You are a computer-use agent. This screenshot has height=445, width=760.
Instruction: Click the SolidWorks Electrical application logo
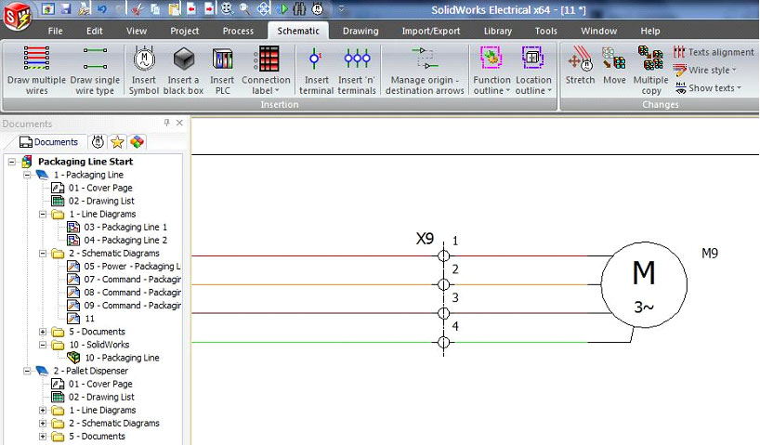coord(17,16)
